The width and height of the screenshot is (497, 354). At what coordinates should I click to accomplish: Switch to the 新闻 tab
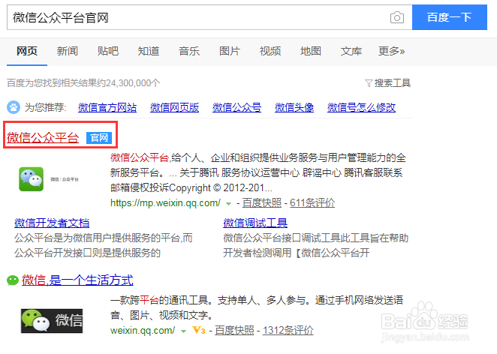click(x=68, y=51)
